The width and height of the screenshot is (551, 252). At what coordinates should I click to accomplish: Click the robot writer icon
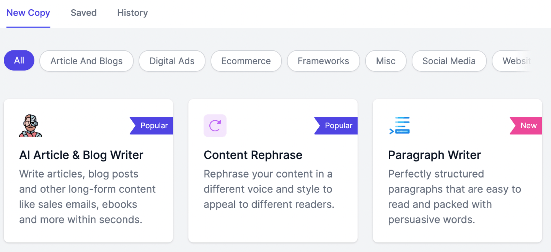pyautogui.click(x=31, y=126)
